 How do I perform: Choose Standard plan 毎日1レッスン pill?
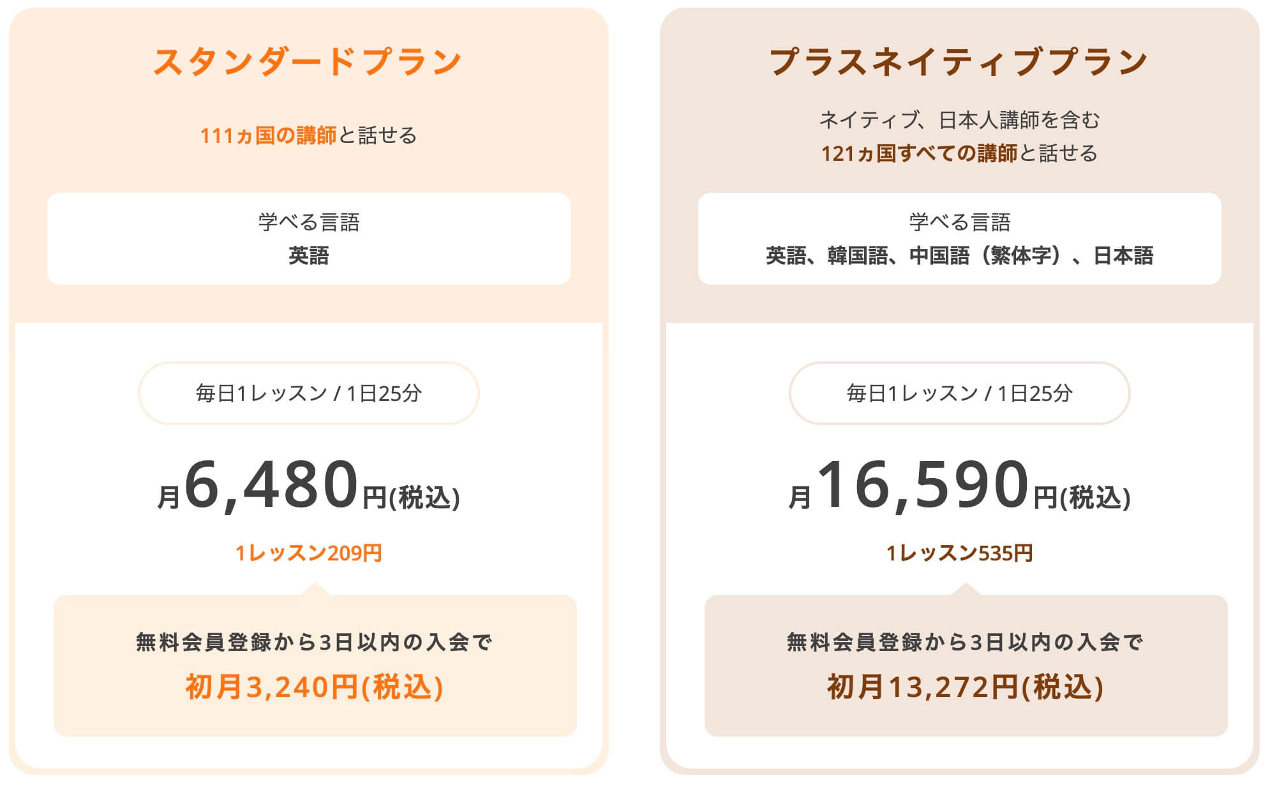(x=309, y=393)
